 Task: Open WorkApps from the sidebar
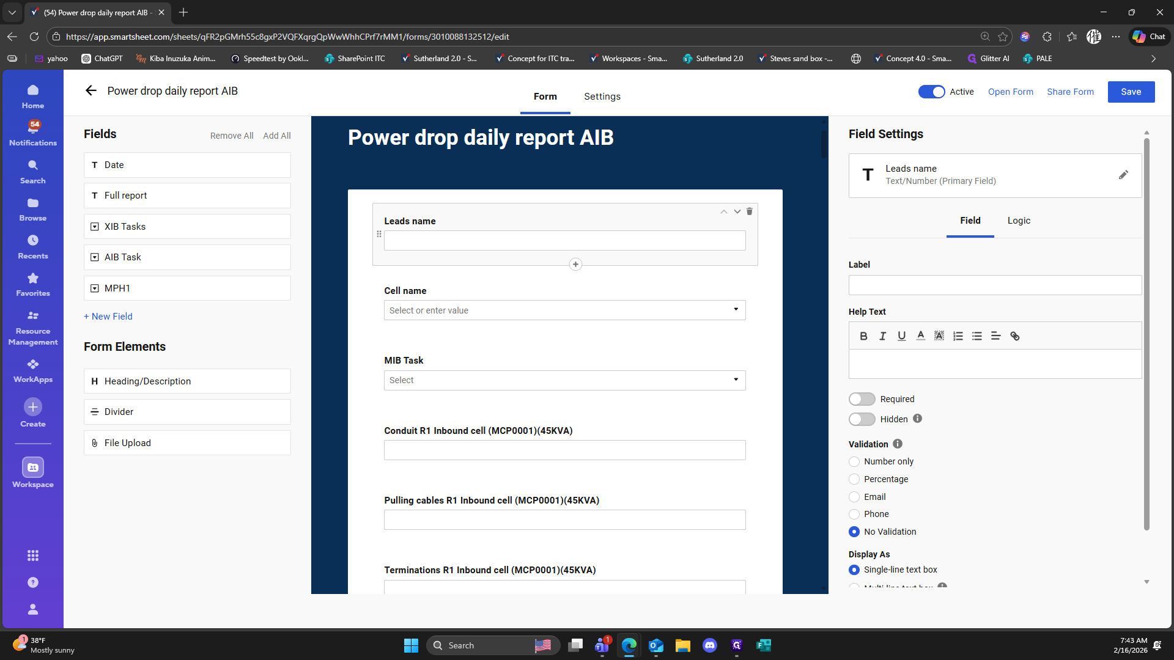33,370
